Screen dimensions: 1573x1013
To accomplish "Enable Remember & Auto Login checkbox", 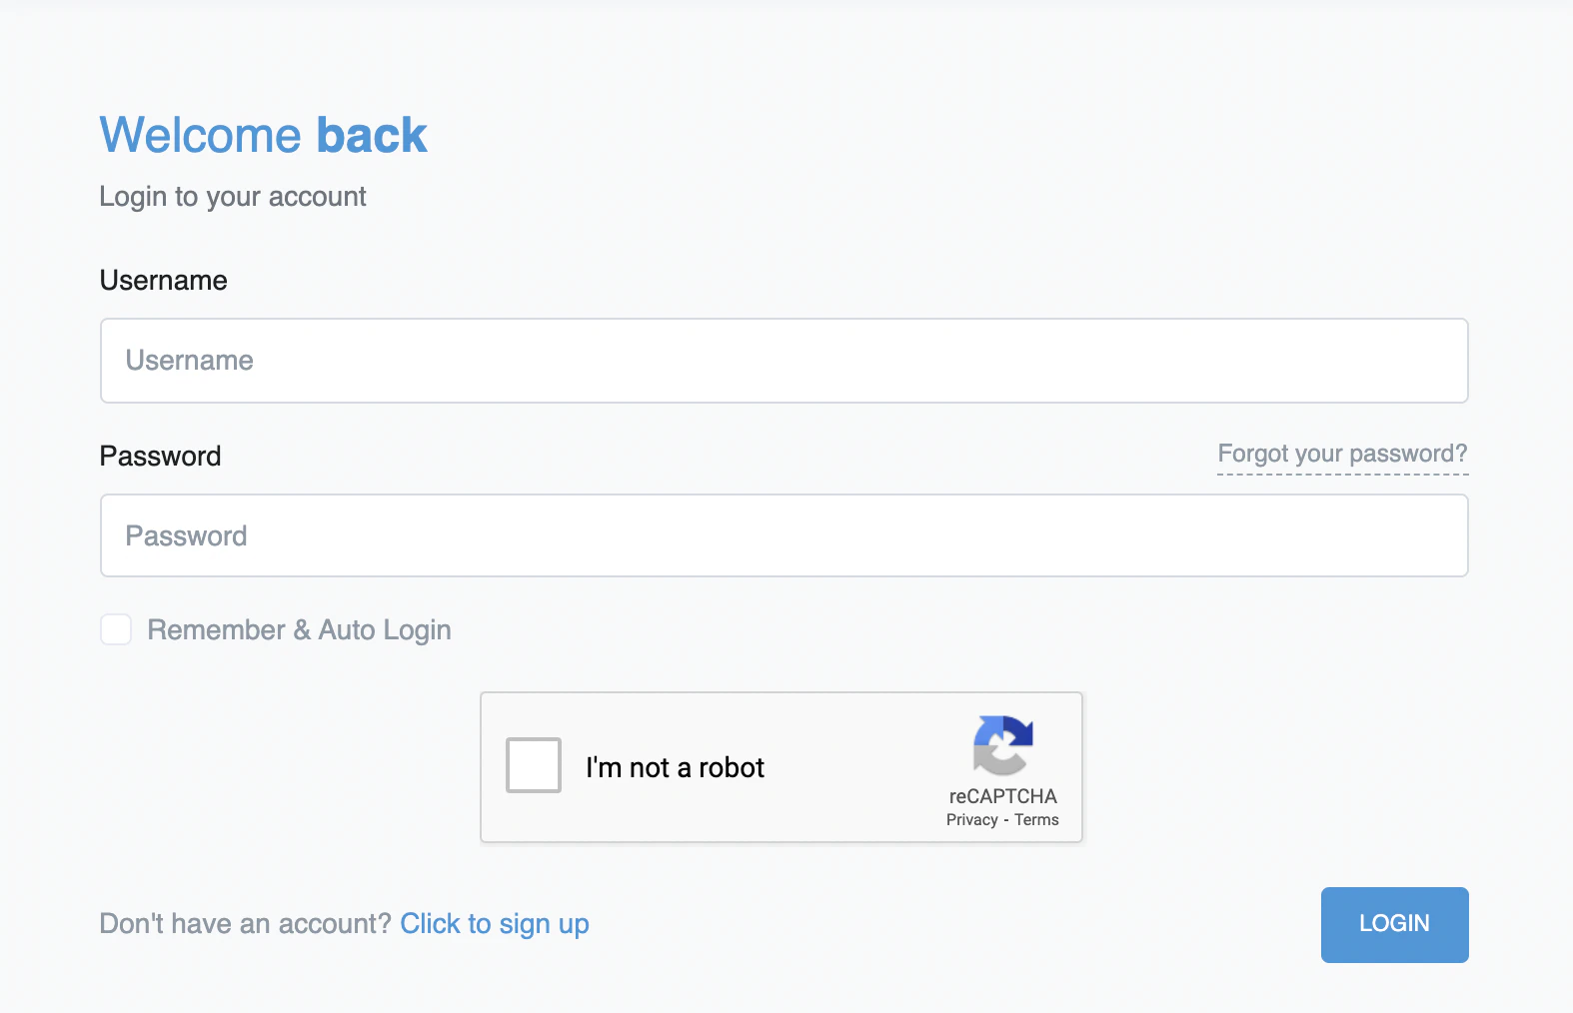I will [116, 629].
